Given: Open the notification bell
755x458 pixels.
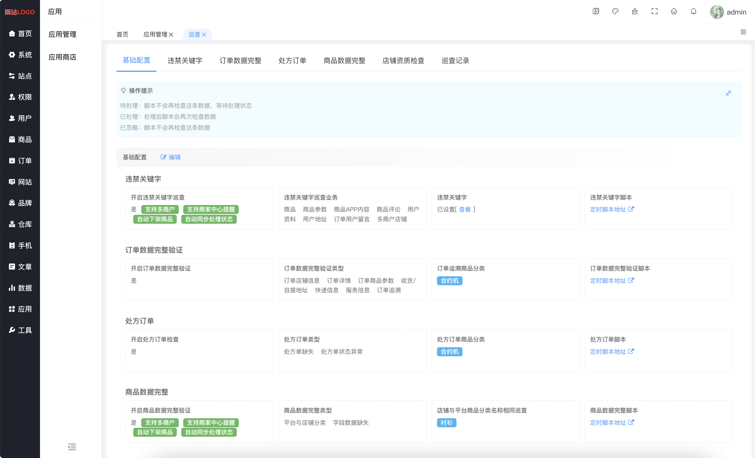Looking at the screenshot, I should [x=693, y=12].
